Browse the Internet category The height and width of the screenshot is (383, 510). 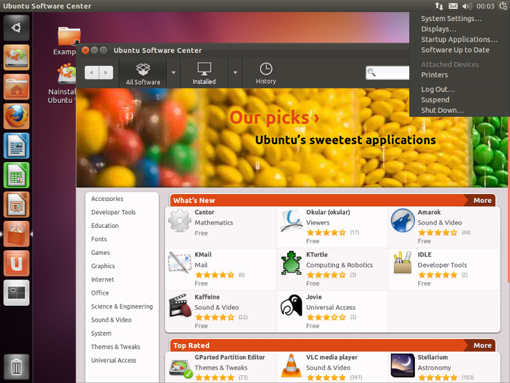(103, 280)
